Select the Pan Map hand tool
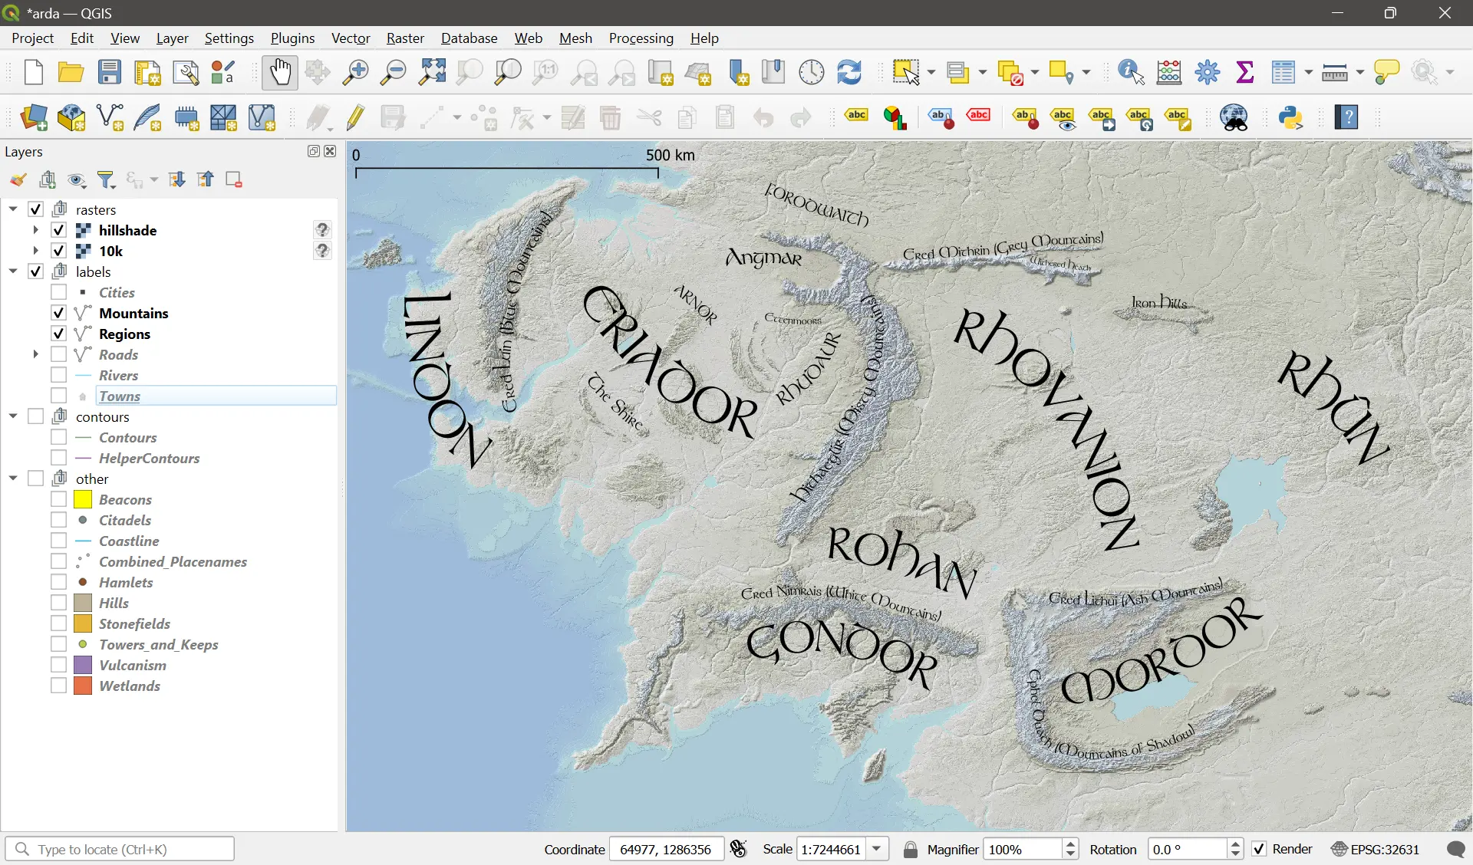The width and height of the screenshot is (1473, 865). click(280, 72)
